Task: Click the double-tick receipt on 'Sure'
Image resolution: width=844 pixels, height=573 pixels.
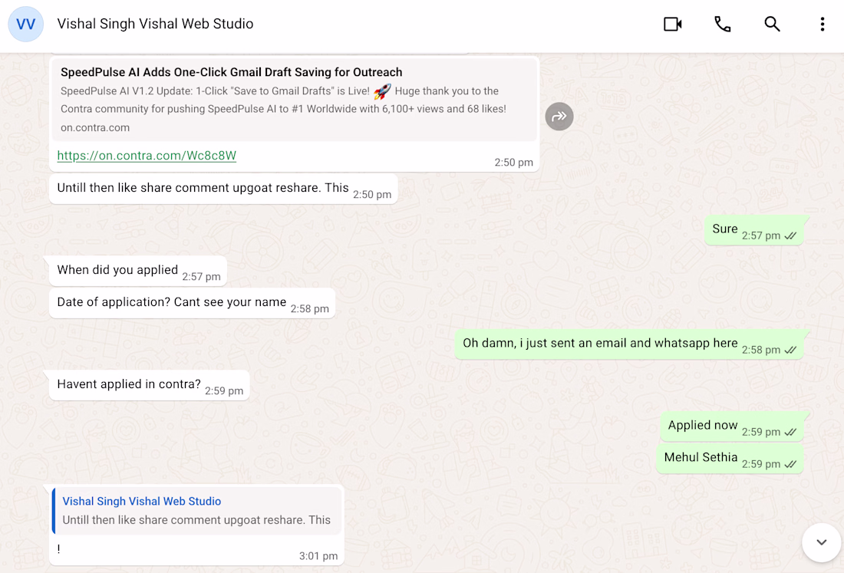Action: pyautogui.click(x=790, y=235)
